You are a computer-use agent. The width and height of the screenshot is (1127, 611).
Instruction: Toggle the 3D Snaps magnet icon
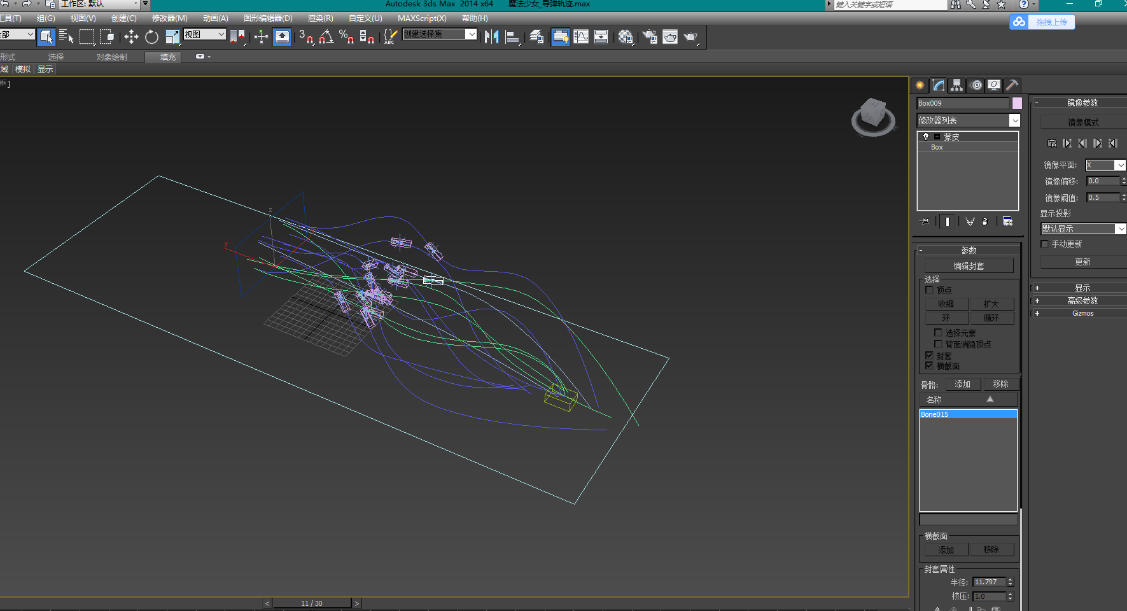306,37
